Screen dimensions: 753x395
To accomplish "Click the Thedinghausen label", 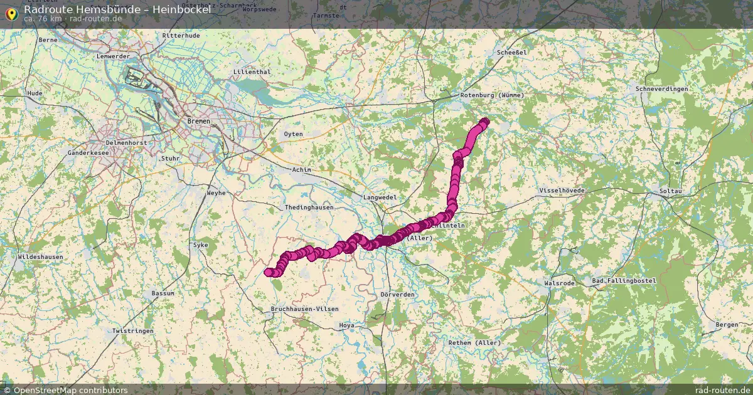I will (x=309, y=208).
